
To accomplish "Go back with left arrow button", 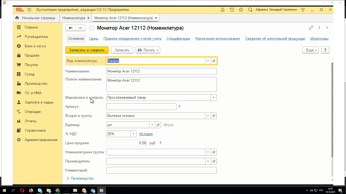I will pyautogui.click(x=70, y=28).
